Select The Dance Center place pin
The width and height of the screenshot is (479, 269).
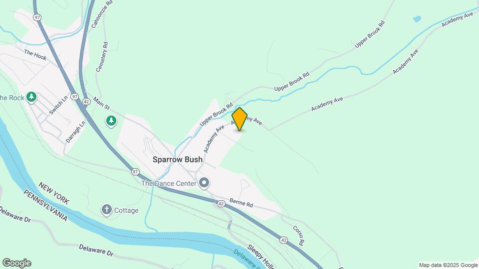204,183
